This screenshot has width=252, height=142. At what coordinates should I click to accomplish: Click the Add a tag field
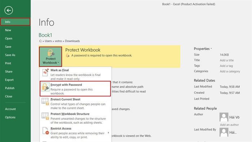[x=226, y=66]
